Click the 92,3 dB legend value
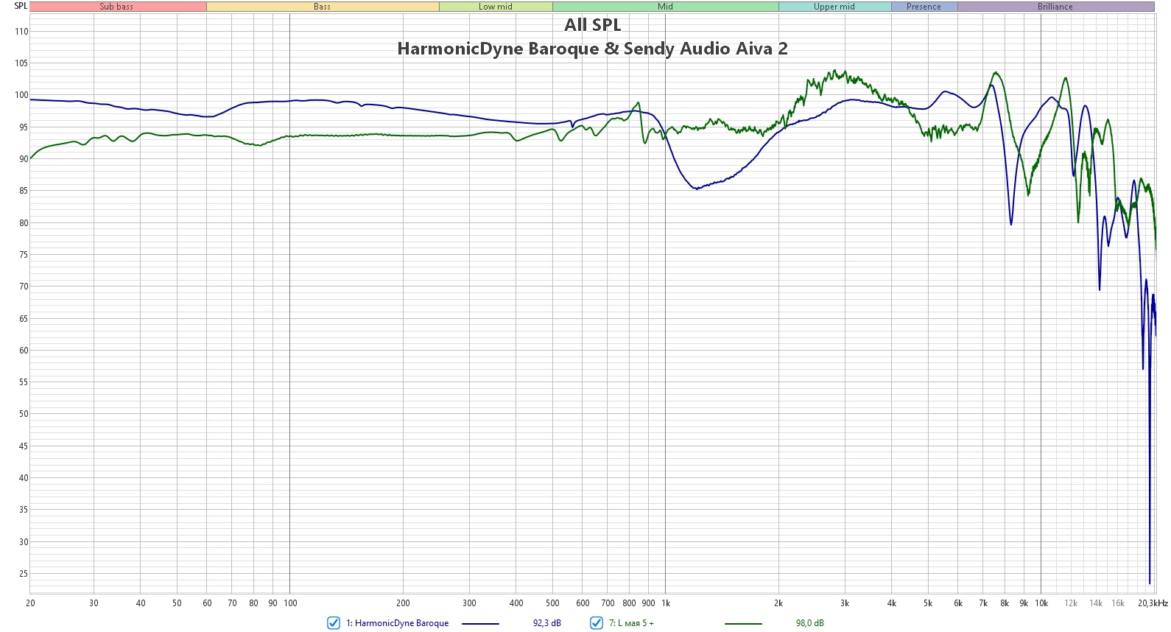The image size is (1171, 632). (547, 623)
